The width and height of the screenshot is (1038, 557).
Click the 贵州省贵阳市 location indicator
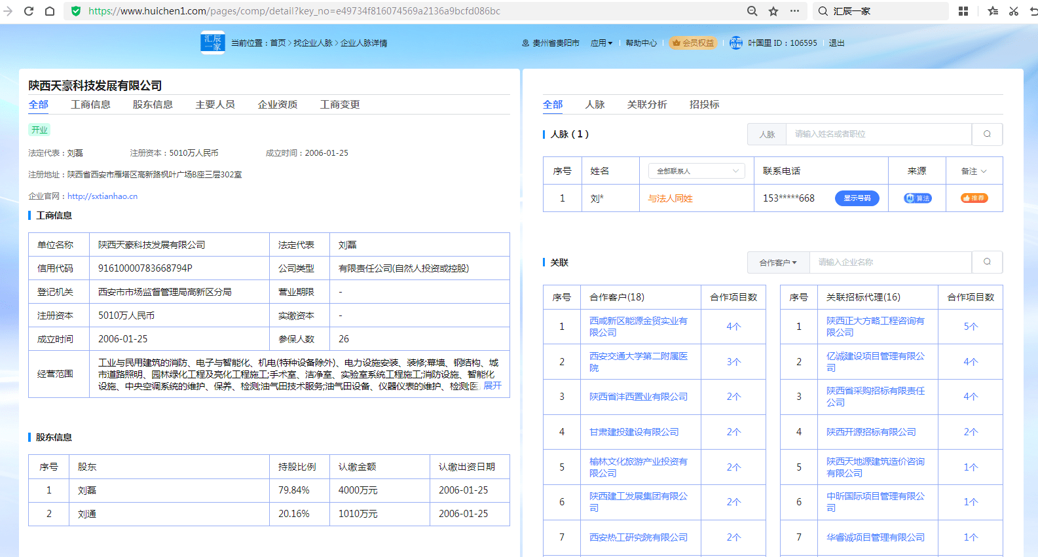click(550, 43)
